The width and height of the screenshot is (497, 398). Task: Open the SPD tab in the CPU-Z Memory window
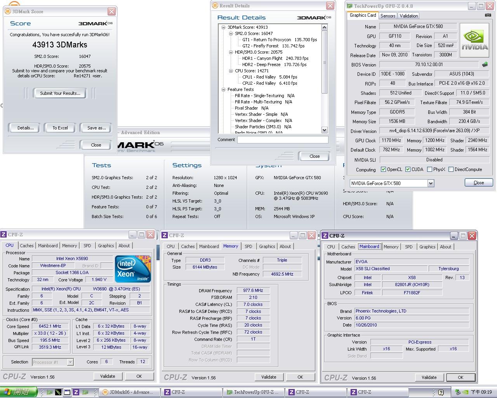coord(248,246)
